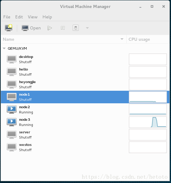Collapse the QEMU/KVM connection tree

coord(4,48)
